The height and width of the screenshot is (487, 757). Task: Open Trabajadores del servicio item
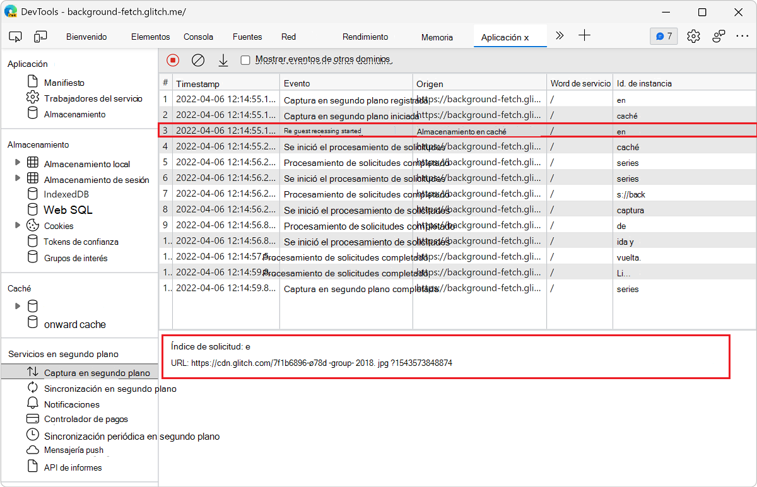(93, 98)
